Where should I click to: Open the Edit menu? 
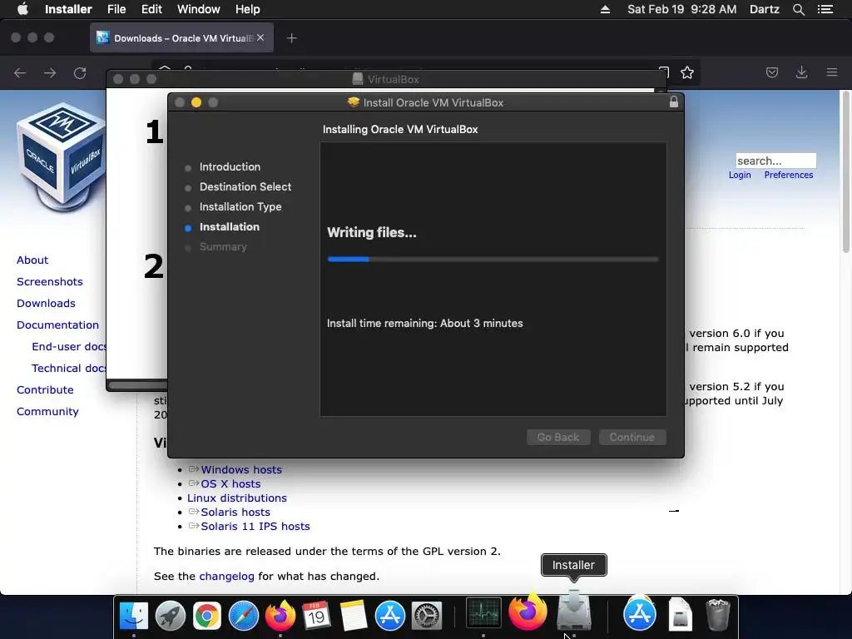coord(151,9)
